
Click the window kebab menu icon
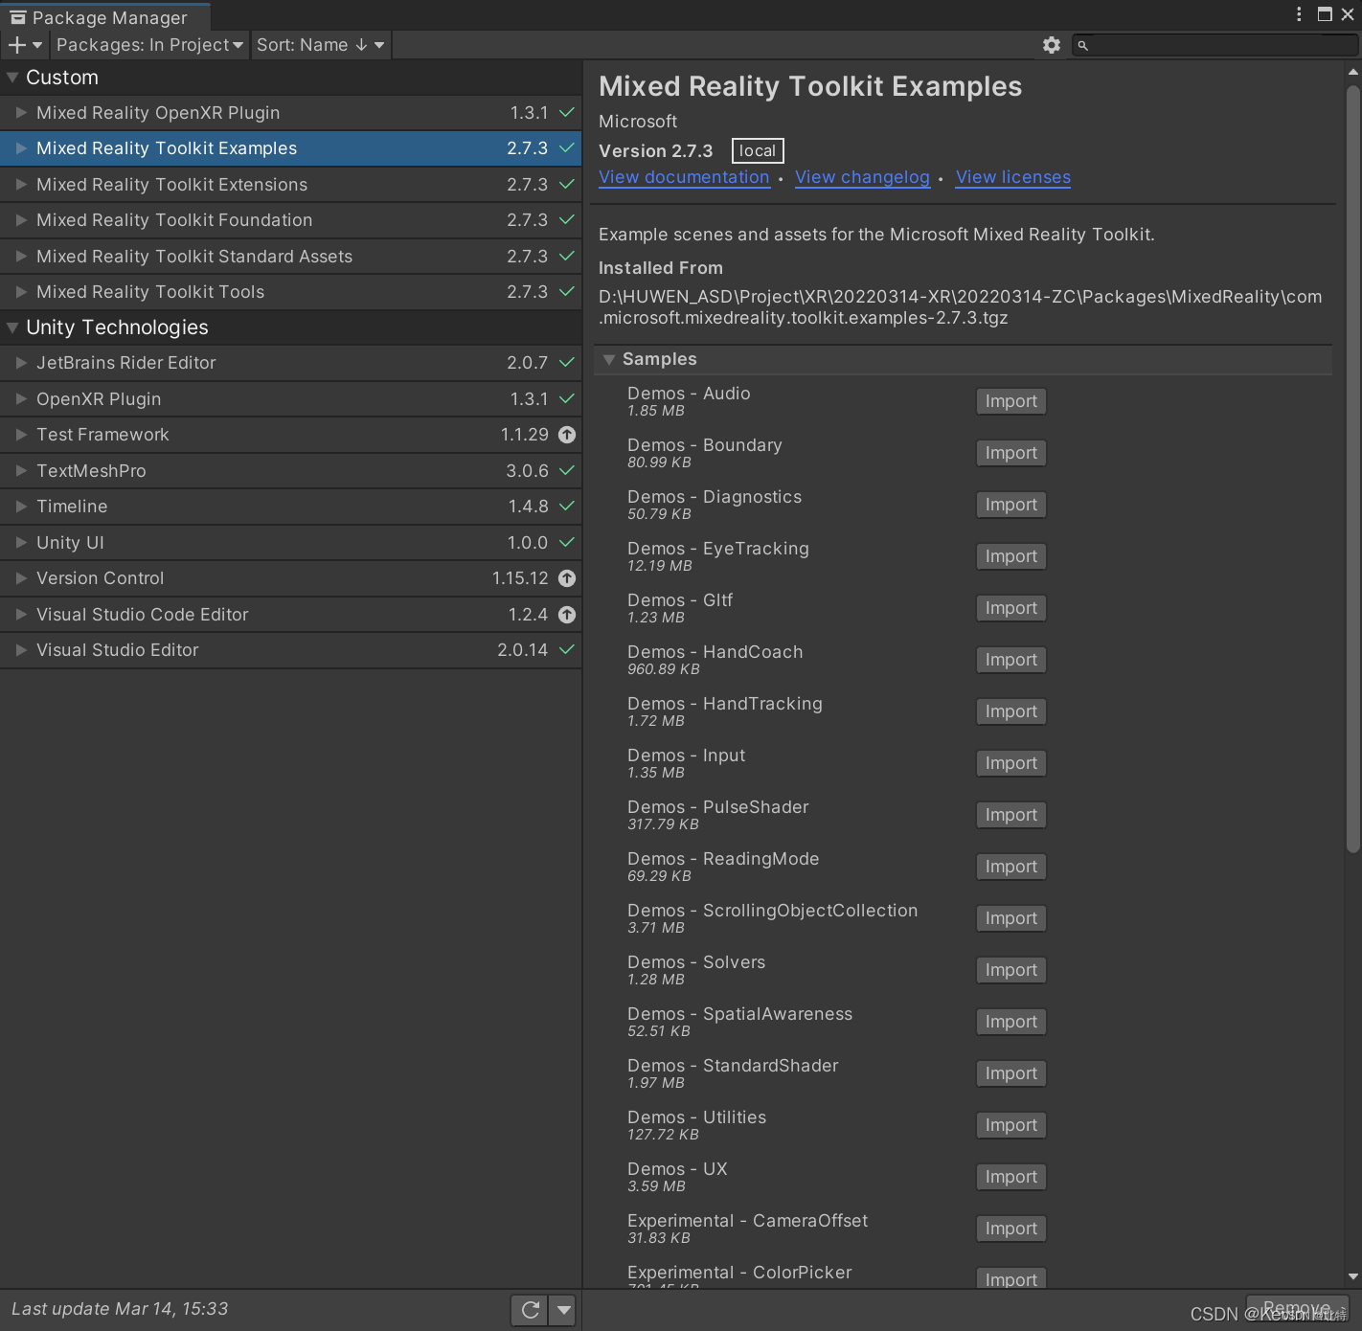click(x=1299, y=14)
